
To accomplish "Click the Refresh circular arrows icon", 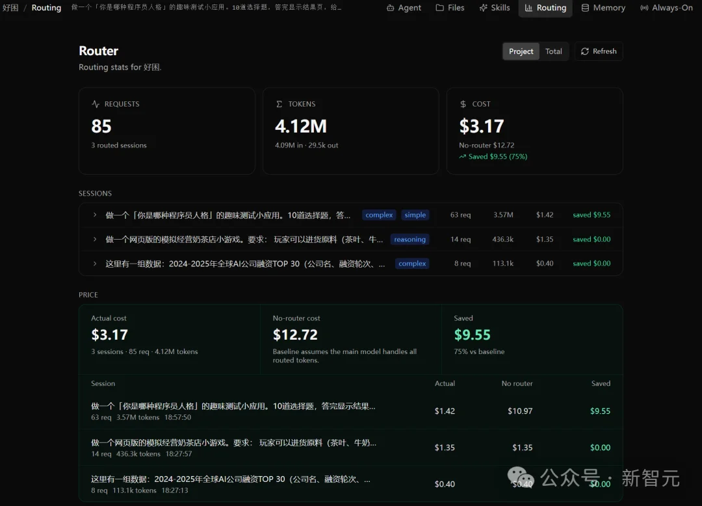I will pos(585,51).
